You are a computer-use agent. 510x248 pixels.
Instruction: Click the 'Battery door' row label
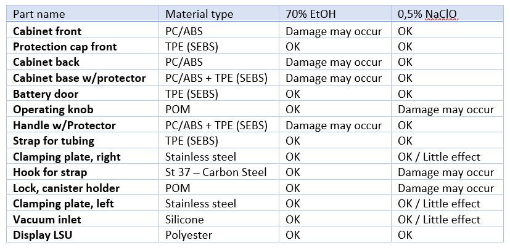click(46, 94)
